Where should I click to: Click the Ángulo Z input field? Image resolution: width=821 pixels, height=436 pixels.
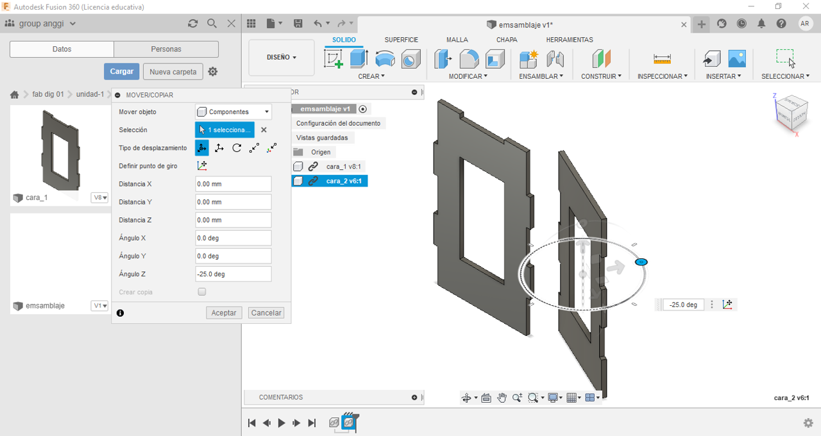233,274
